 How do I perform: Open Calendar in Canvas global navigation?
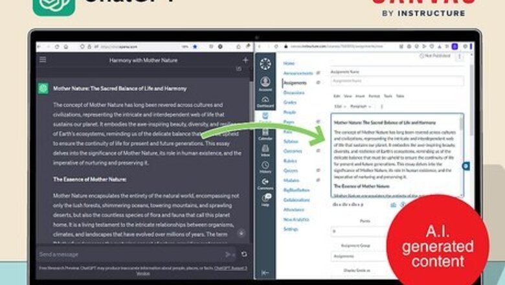265,135
